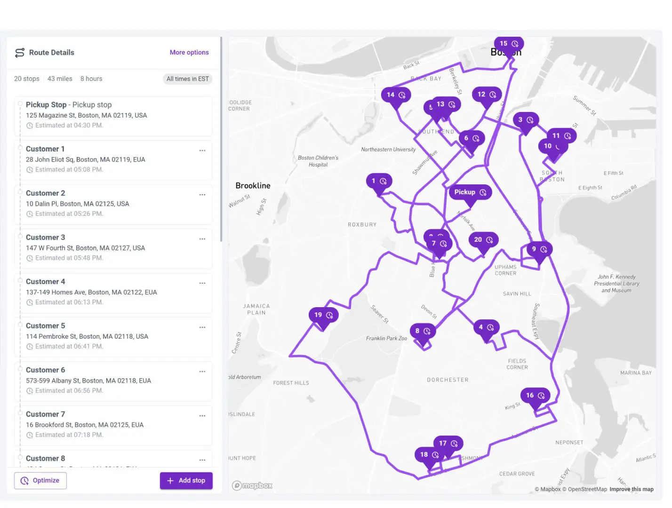Click address 125 Magazine St, Boston
Screen dimensions: 672x508
tap(87, 116)
